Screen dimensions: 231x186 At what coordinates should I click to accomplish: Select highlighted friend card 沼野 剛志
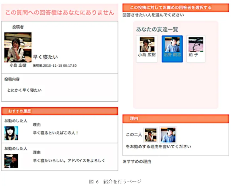click(172, 49)
